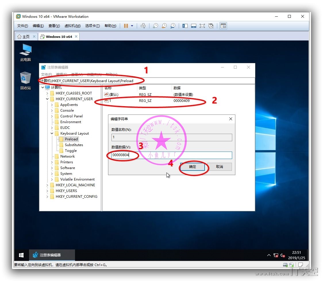323x281 pixels.
Task: Select the Printers key
Action: pyautogui.click(x=67, y=162)
